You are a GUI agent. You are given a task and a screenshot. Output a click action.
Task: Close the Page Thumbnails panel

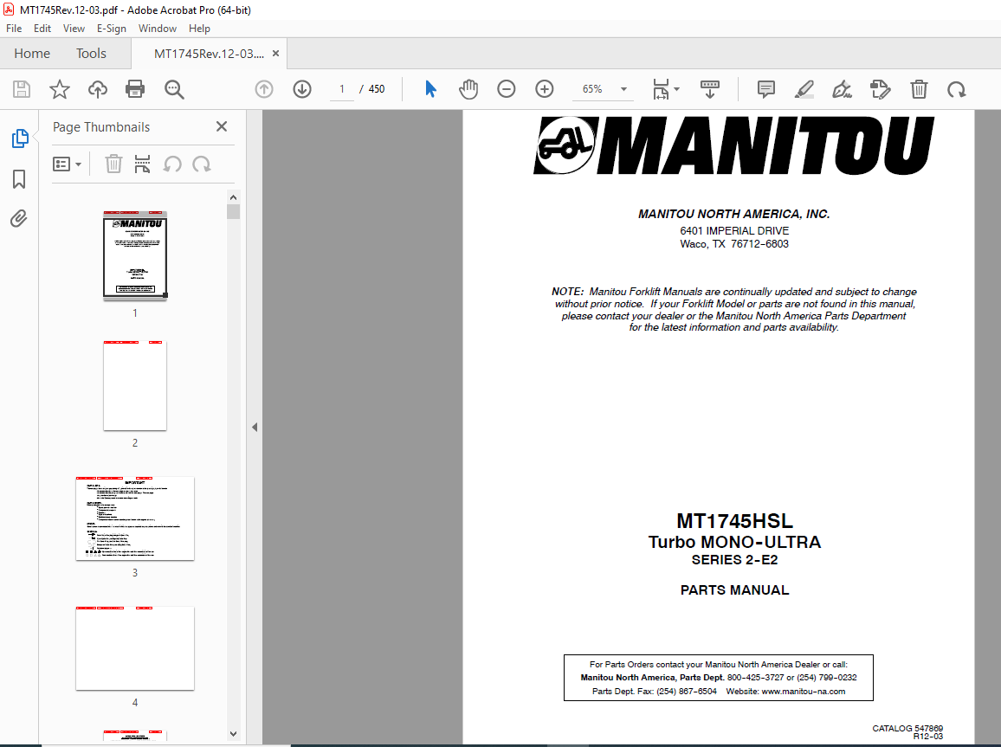click(x=222, y=126)
